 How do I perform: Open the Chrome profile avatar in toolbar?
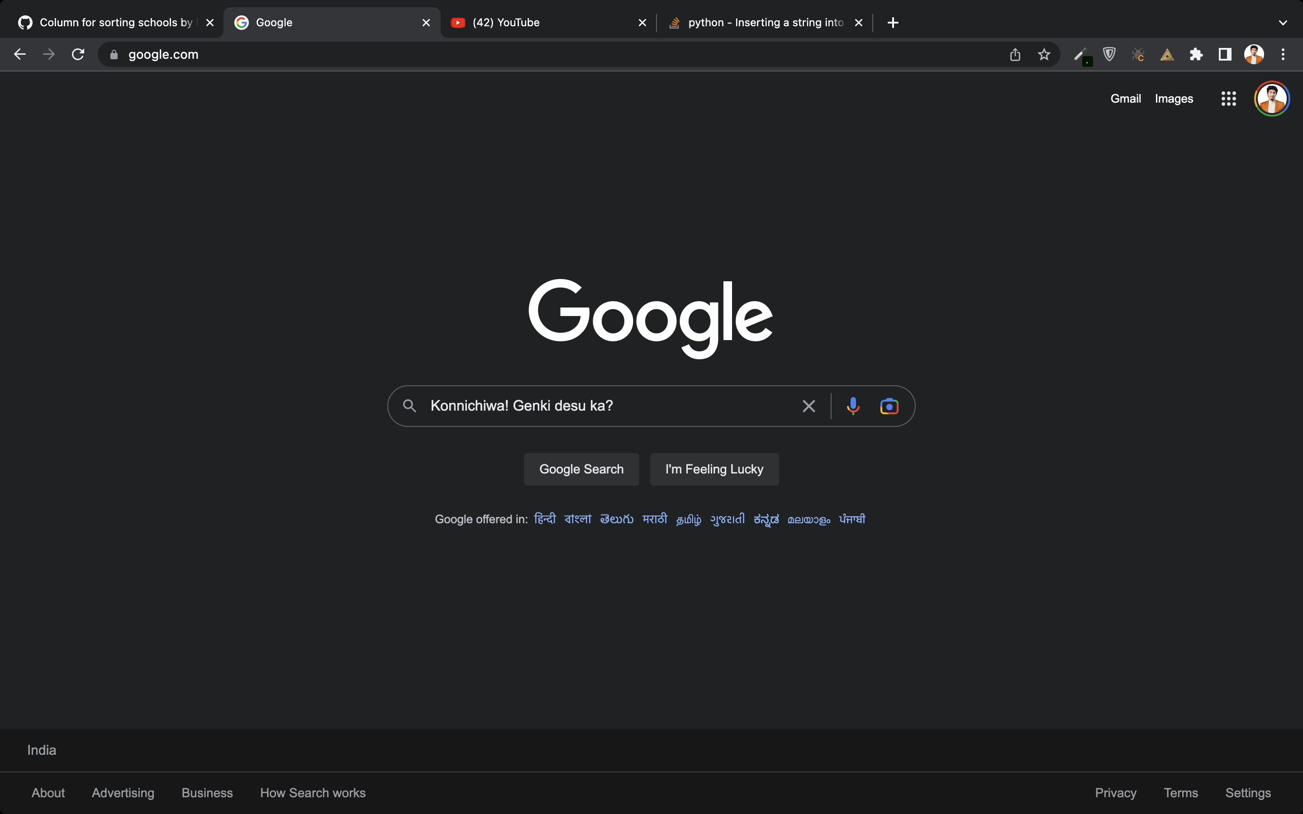pos(1254,54)
